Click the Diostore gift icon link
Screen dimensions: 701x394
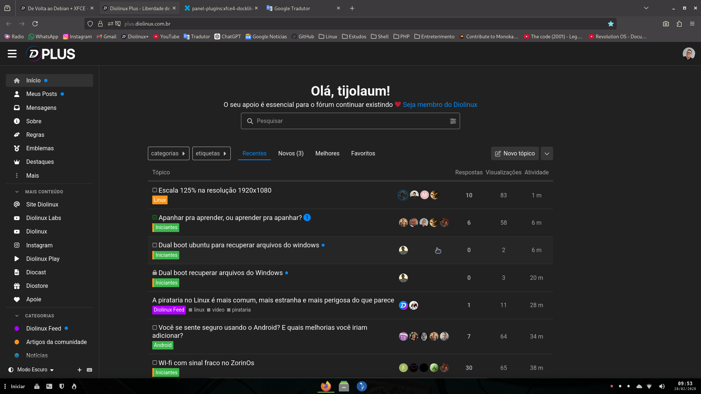pos(17,286)
